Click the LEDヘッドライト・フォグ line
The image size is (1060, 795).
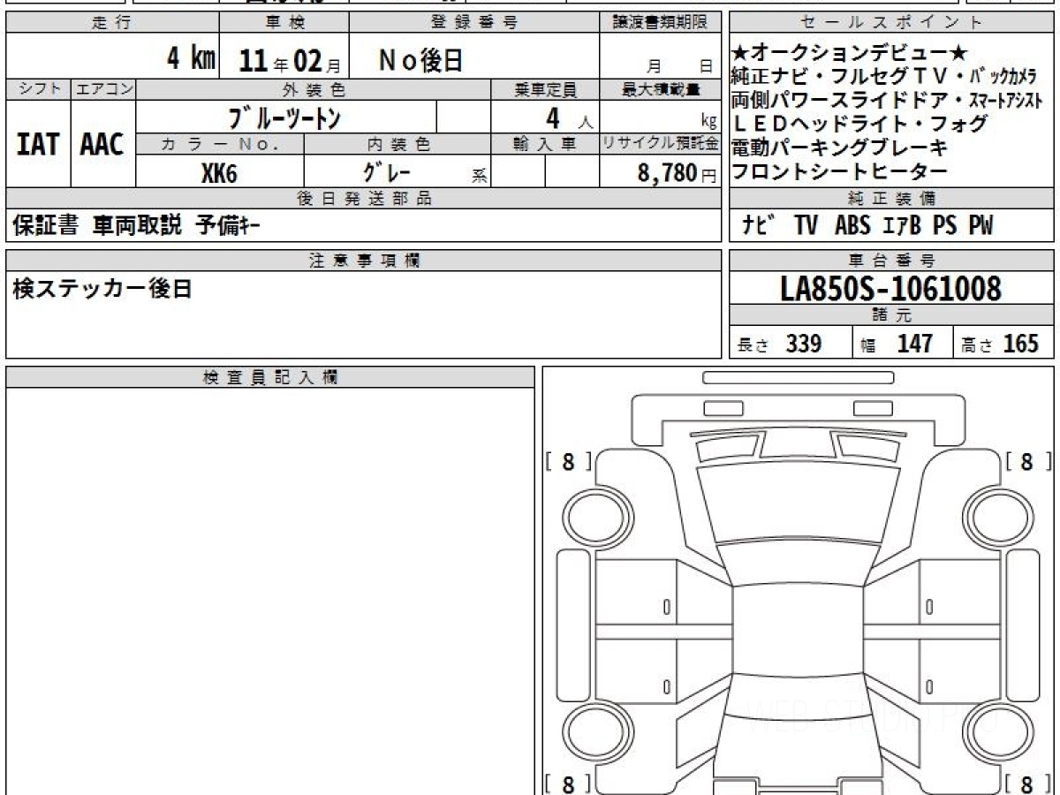click(859, 124)
